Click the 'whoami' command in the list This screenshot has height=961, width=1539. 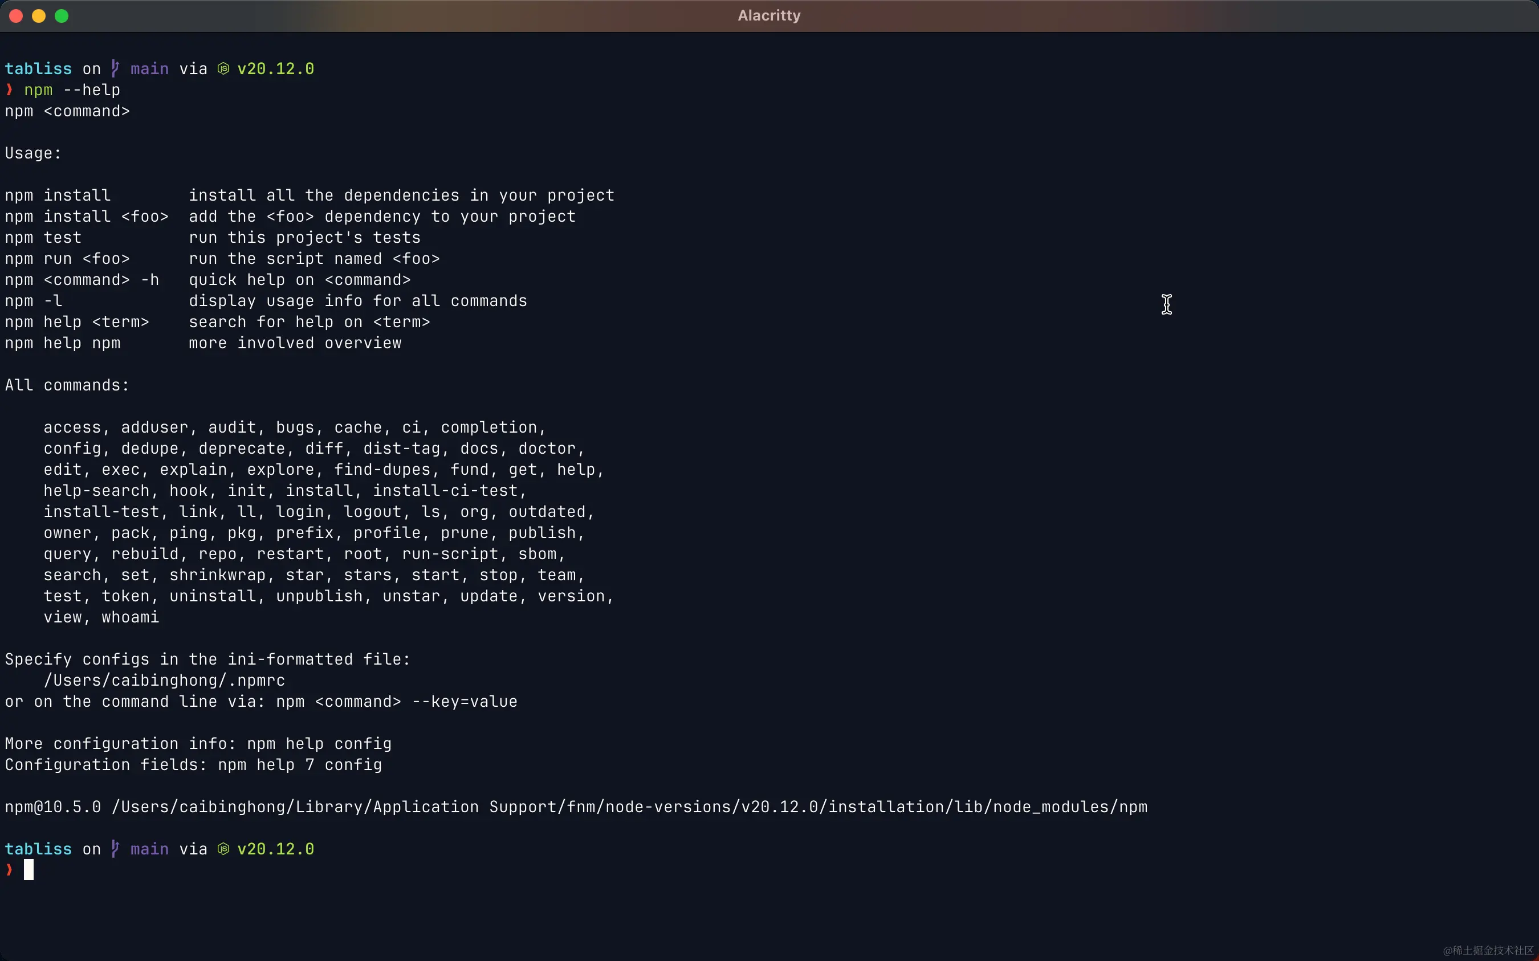[131, 617]
